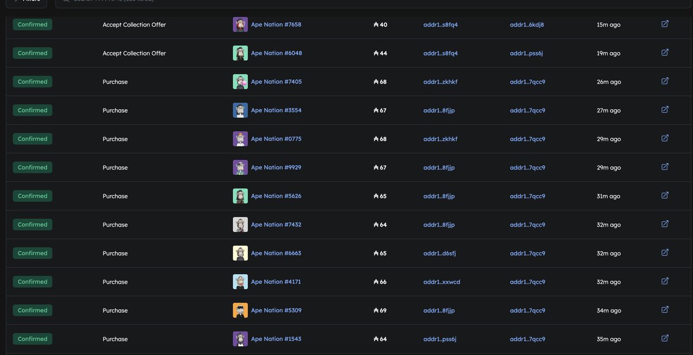
Task: Open the Ape Nation #6663 name link
Action: click(276, 254)
